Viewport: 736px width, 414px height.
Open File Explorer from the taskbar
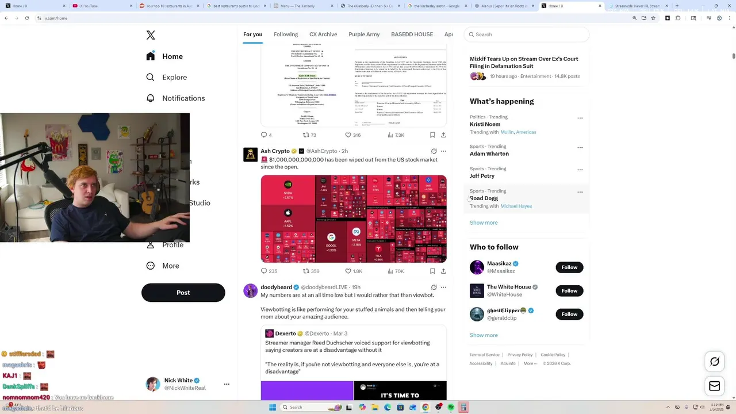tap(375, 407)
